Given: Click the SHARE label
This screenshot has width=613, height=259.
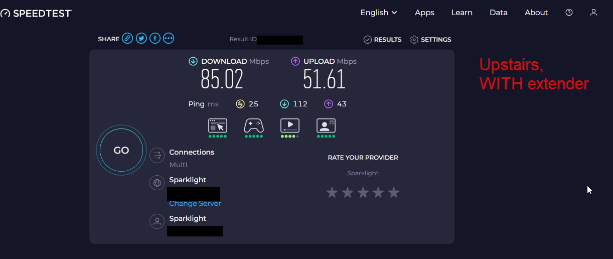Looking at the screenshot, I should tap(109, 39).
